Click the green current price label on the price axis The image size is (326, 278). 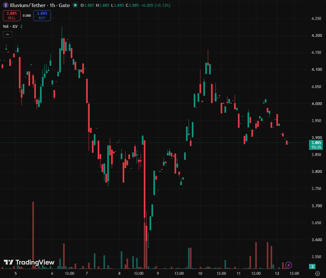316,145
